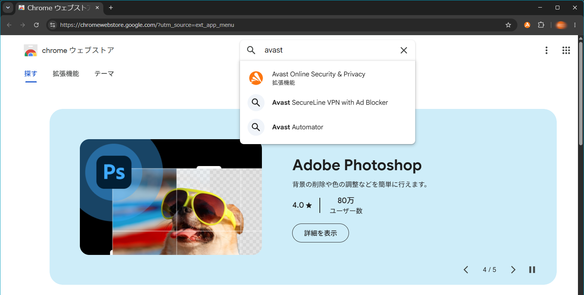Minimize the Chrome window
Viewport: 584px width, 295px height.
[540, 8]
